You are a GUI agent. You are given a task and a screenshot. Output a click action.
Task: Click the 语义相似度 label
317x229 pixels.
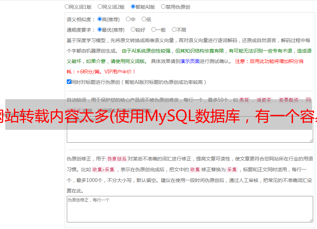coord(81,19)
